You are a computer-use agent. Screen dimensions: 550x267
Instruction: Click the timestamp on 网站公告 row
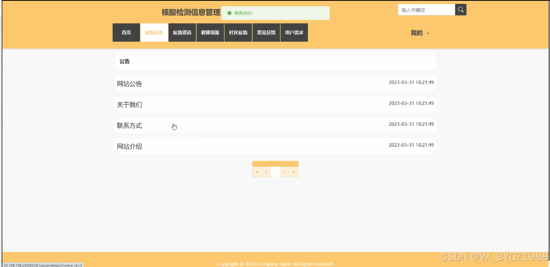[x=411, y=82]
